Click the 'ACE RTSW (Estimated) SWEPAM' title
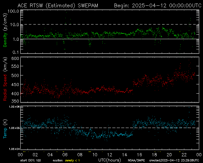Image resolution: width=203 pixels, height=163 pixels. [x=58, y=6]
